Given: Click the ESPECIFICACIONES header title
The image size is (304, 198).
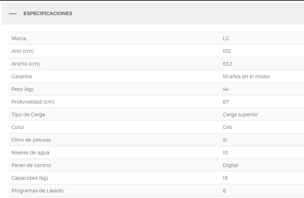Looking at the screenshot, I should point(48,14).
